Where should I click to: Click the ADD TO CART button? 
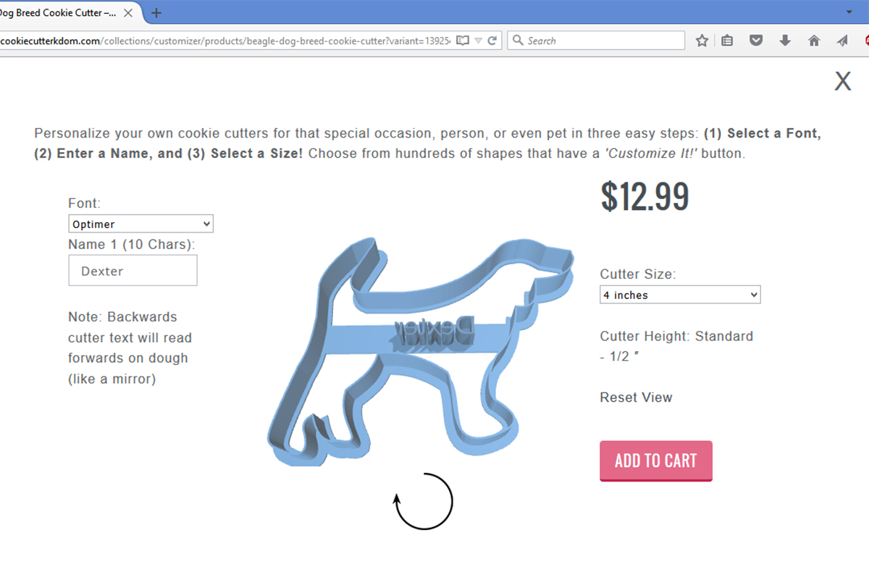[x=656, y=461]
